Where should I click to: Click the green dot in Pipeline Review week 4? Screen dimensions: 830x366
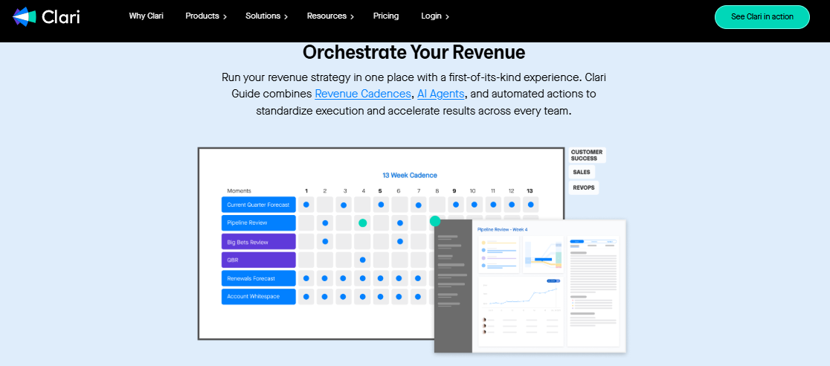(x=363, y=223)
